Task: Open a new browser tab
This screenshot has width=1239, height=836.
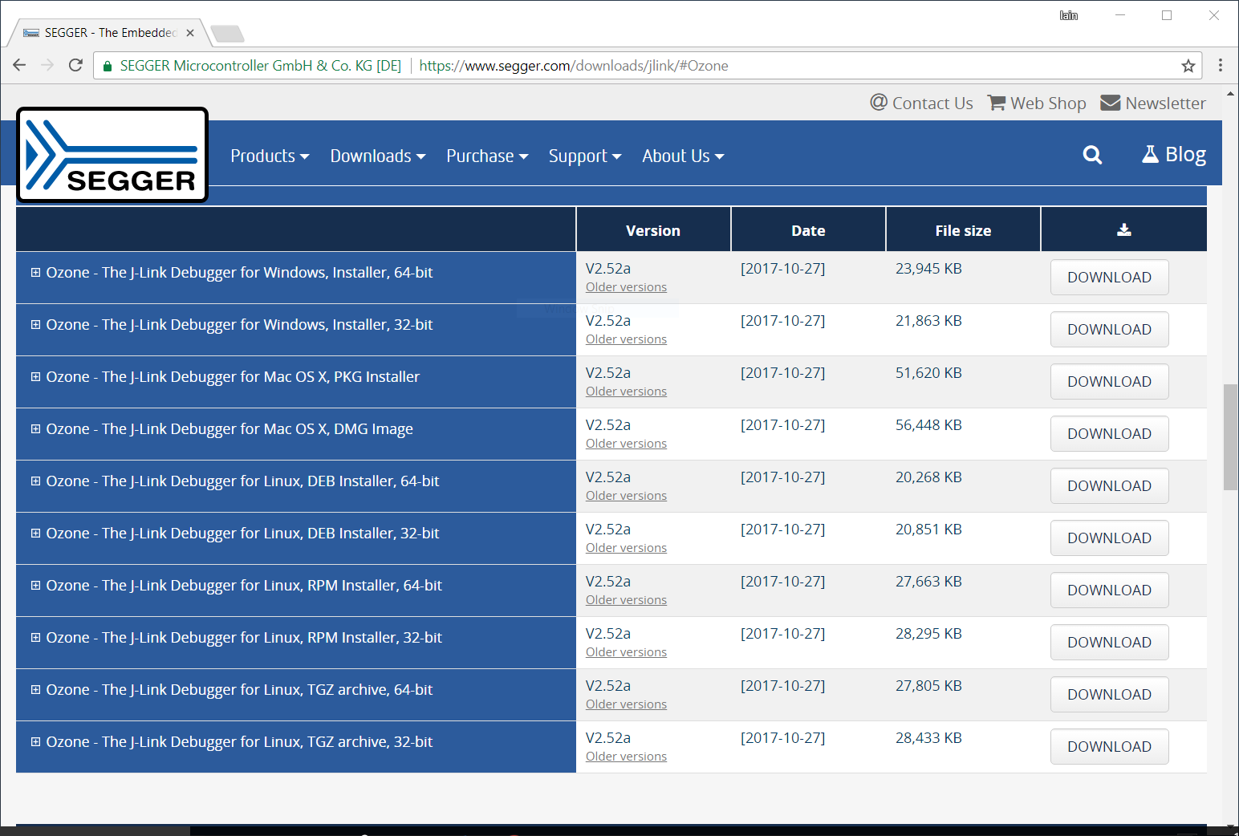Action: [x=227, y=34]
